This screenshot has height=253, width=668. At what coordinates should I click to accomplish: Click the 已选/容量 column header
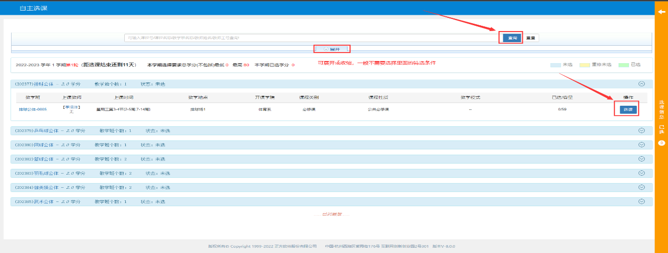click(562, 97)
